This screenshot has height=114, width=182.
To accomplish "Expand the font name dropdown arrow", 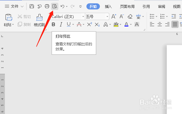I will (83, 17).
